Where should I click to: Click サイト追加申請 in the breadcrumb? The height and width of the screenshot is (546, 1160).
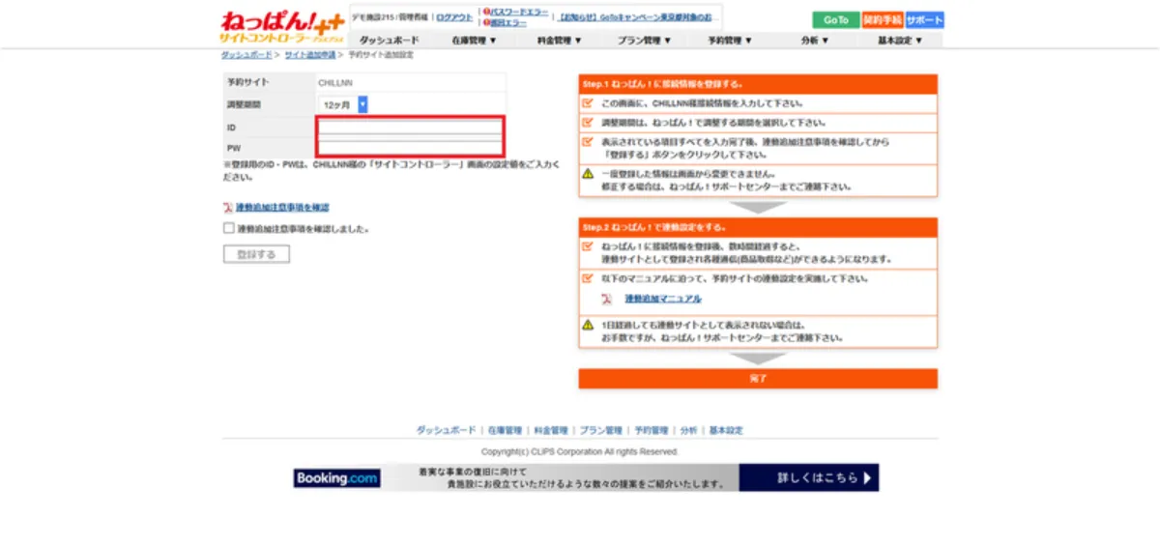pyautogui.click(x=309, y=55)
